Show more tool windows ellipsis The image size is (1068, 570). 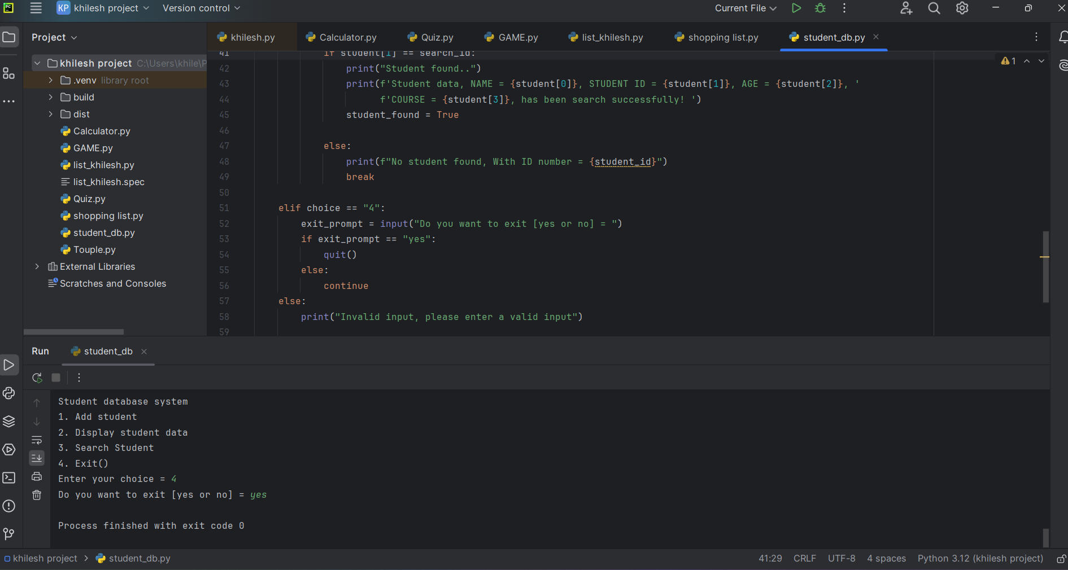click(x=9, y=102)
